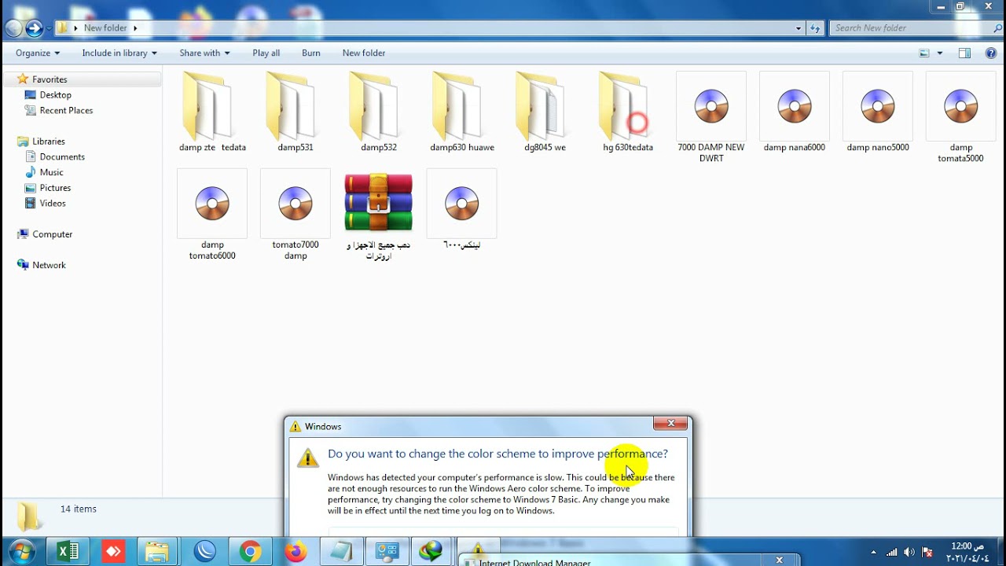
Task: Open Documents library
Action: pyautogui.click(x=62, y=157)
